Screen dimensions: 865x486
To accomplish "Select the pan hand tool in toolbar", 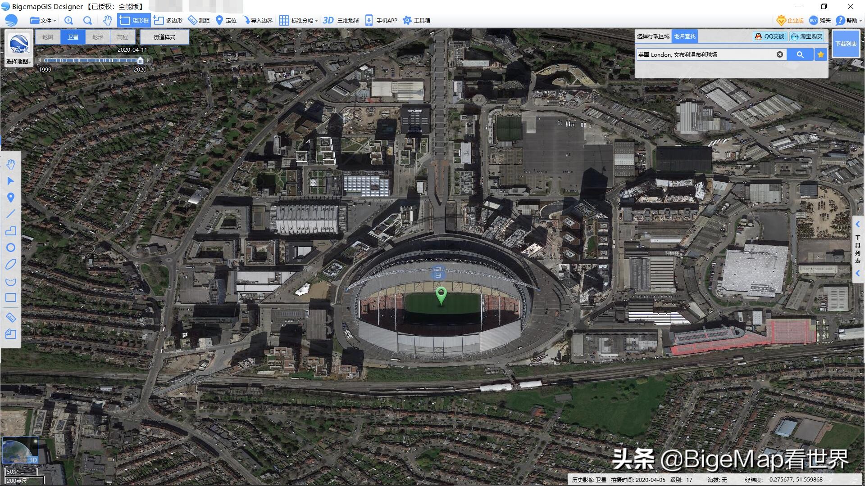I will (107, 20).
